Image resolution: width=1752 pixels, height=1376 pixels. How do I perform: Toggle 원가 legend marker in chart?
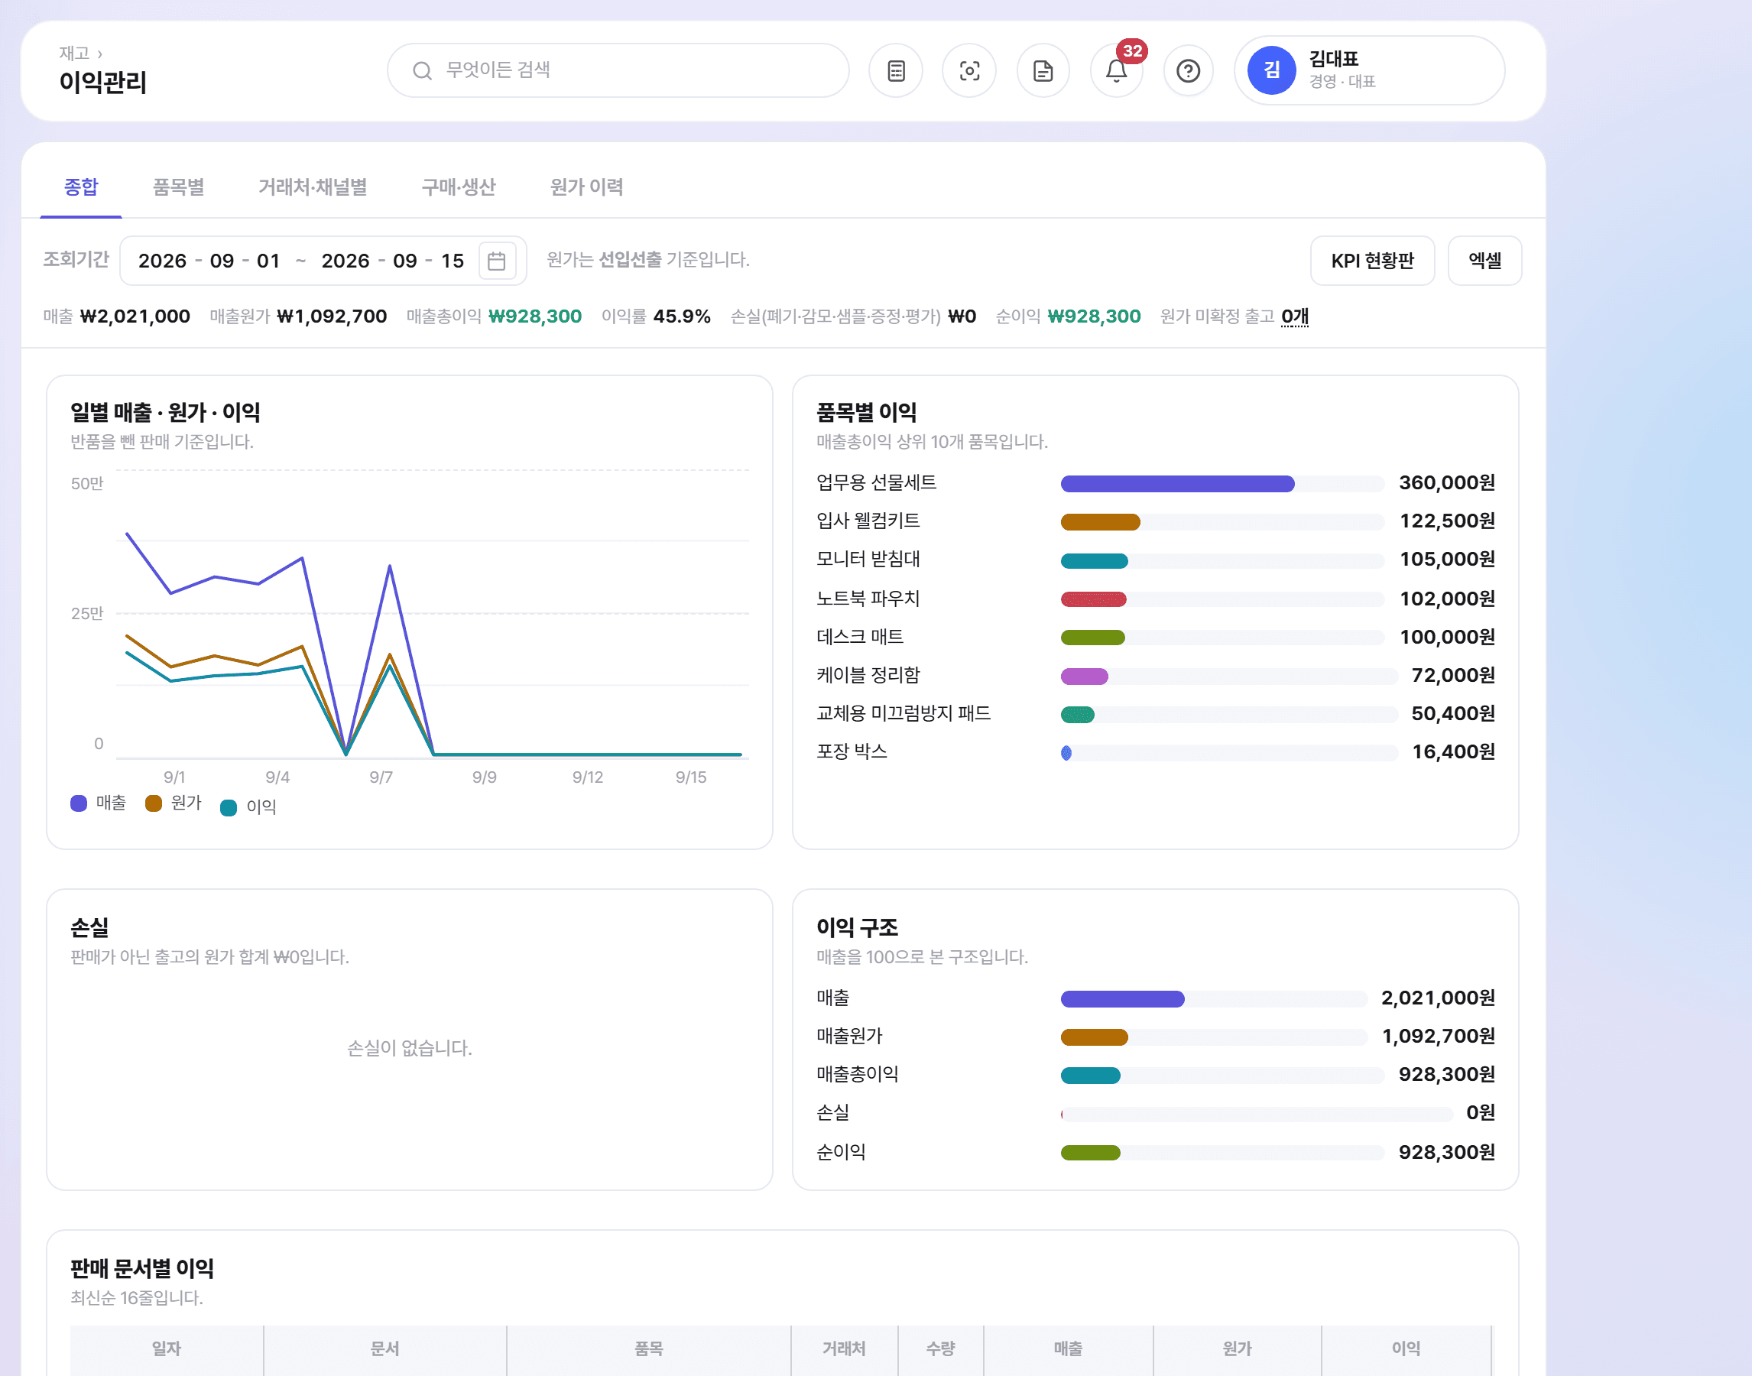point(153,803)
